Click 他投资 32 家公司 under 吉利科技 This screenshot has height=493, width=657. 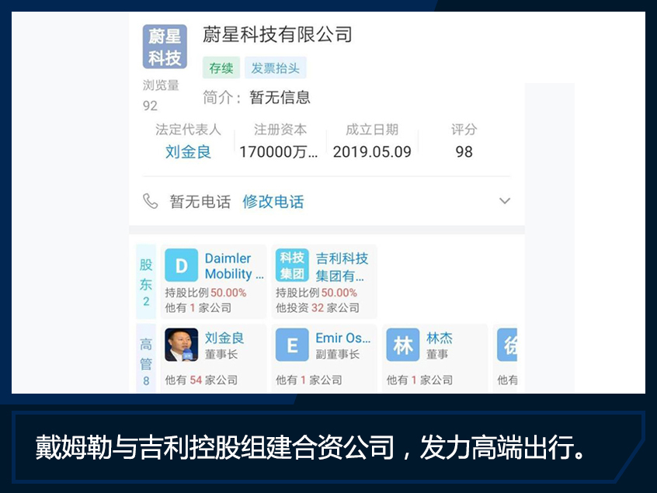pyautogui.click(x=317, y=308)
